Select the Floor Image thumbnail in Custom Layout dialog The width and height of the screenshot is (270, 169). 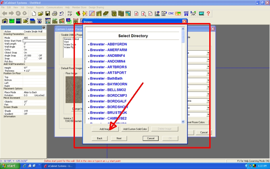tap(74, 90)
